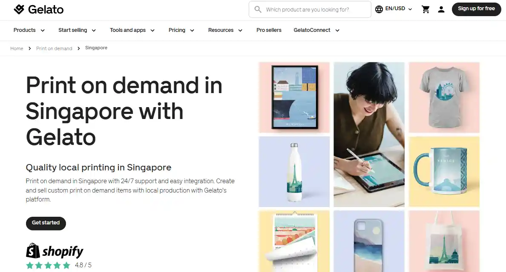506x272 pixels.
Task: Open the shopping cart icon
Action: (425, 9)
